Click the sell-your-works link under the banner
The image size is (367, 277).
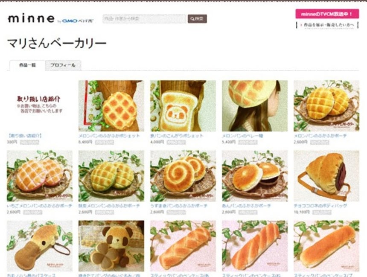[x=327, y=25]
